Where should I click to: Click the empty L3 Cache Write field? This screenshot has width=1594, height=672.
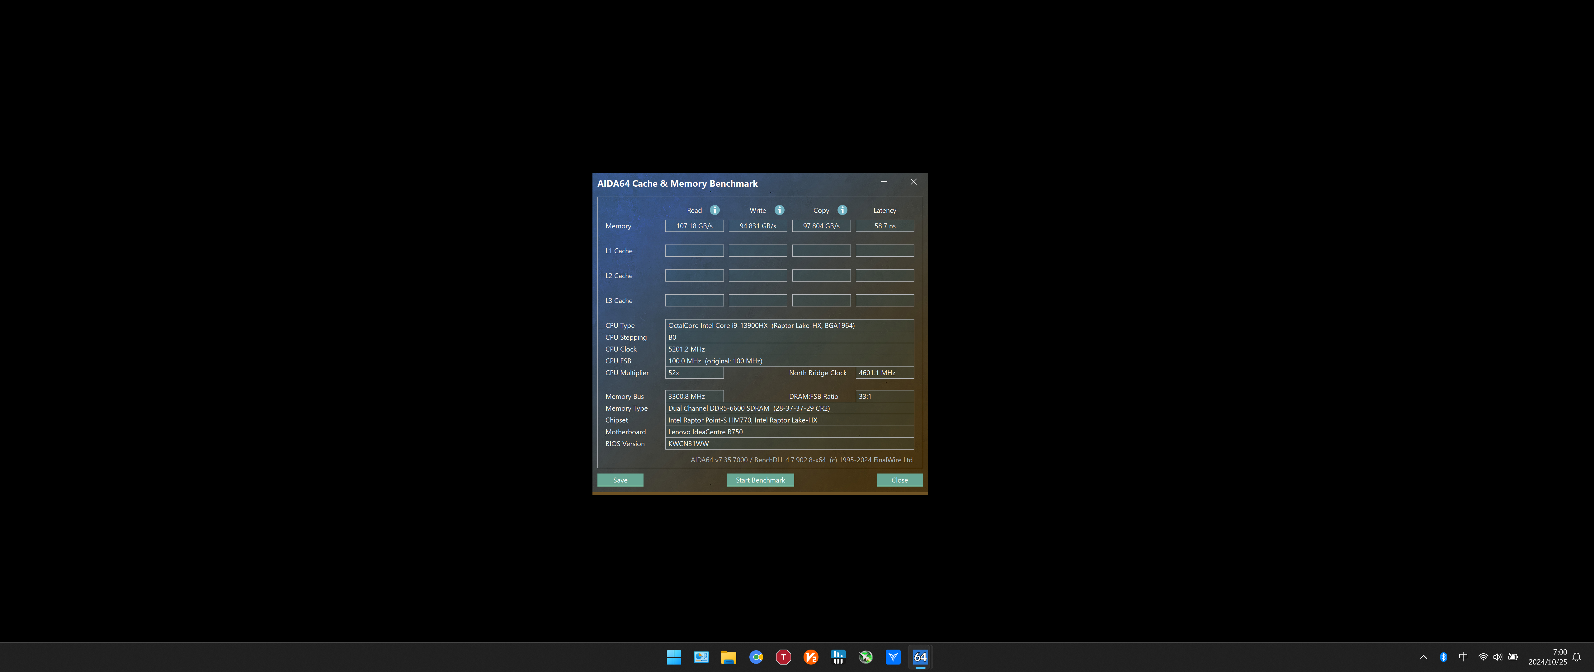(x=757, y=301)
